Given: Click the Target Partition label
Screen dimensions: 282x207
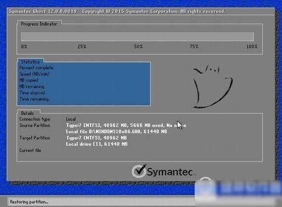Looking at the screenshot, I should tap(35, 138).
